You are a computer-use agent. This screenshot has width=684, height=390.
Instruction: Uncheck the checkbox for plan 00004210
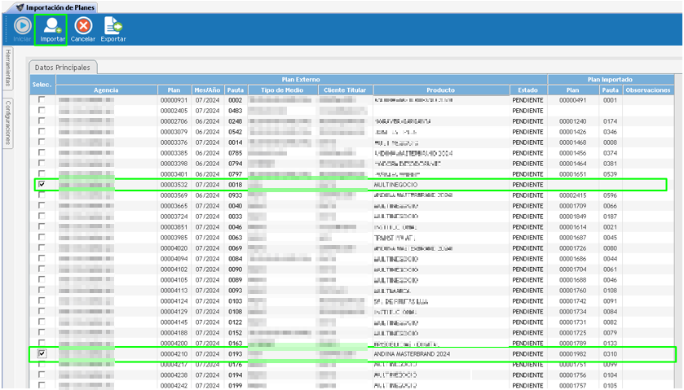pos(42,354)
